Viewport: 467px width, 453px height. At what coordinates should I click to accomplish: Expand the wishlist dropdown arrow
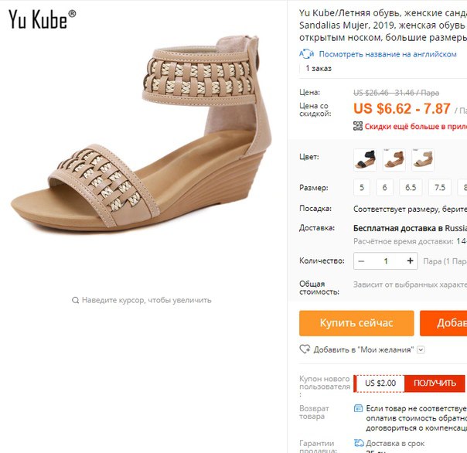pyautogui.click(x=421, y=349)
